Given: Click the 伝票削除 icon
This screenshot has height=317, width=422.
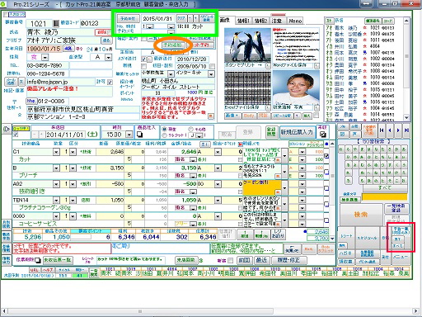Looking at the screenshot, I should (x=38, y=260).
